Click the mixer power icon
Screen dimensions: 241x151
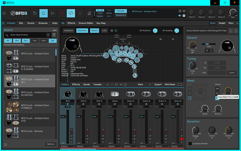125,85
